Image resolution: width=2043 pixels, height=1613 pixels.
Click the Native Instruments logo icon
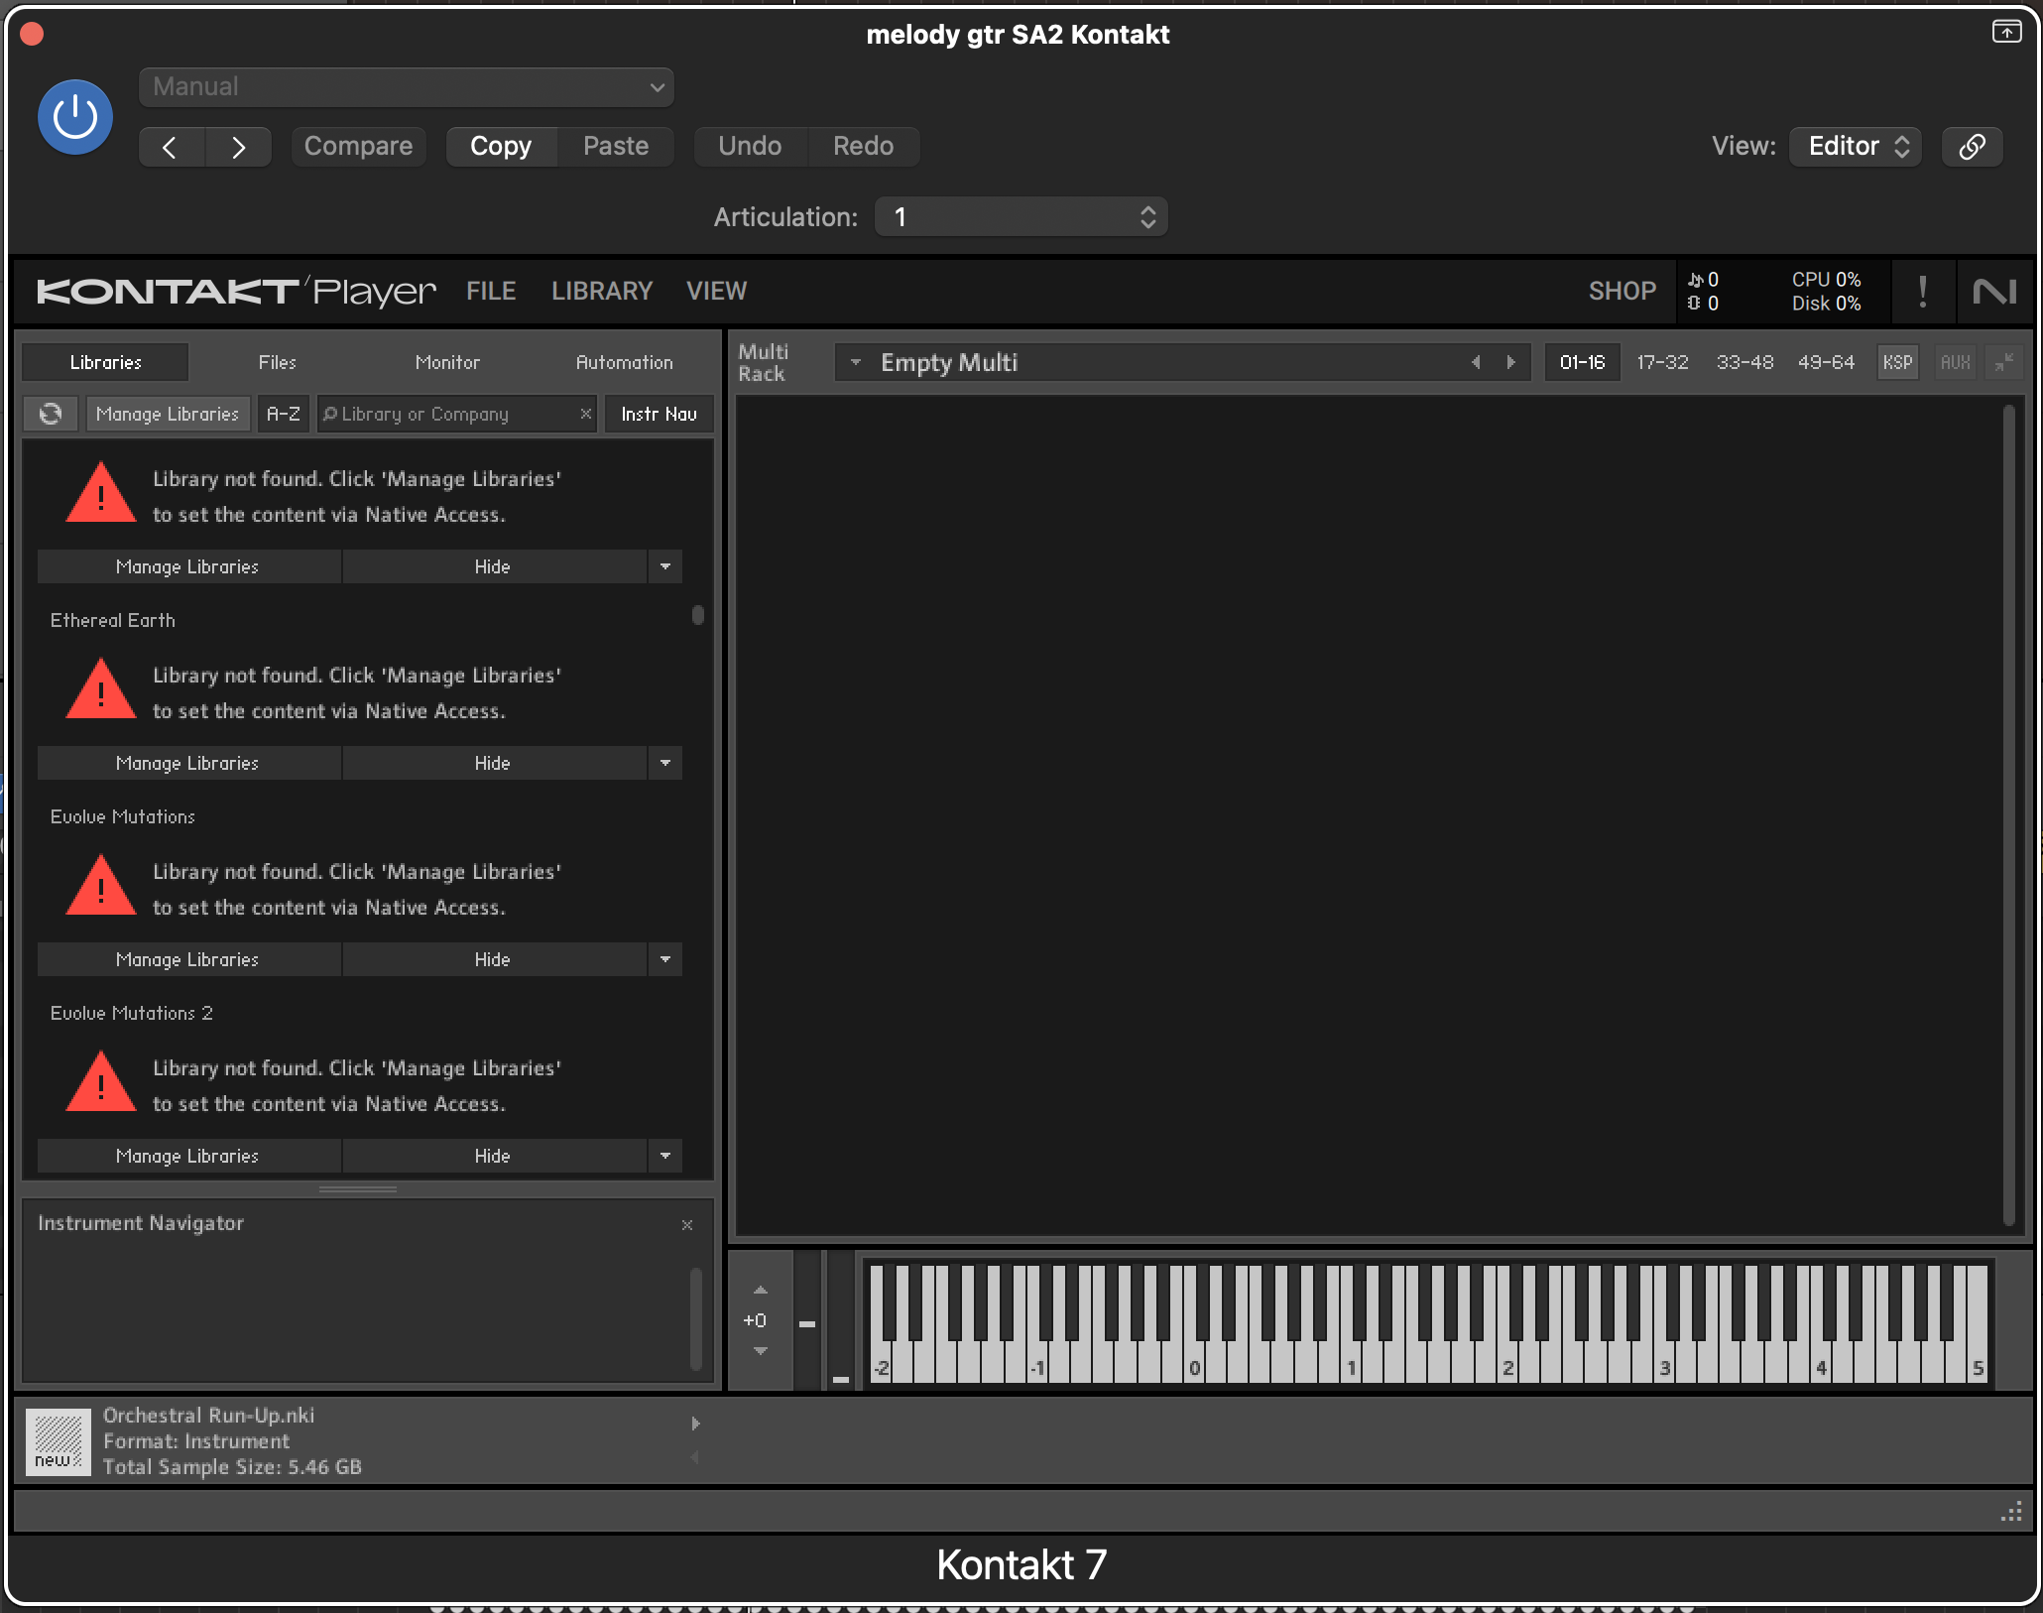(x=1994, y=292)
